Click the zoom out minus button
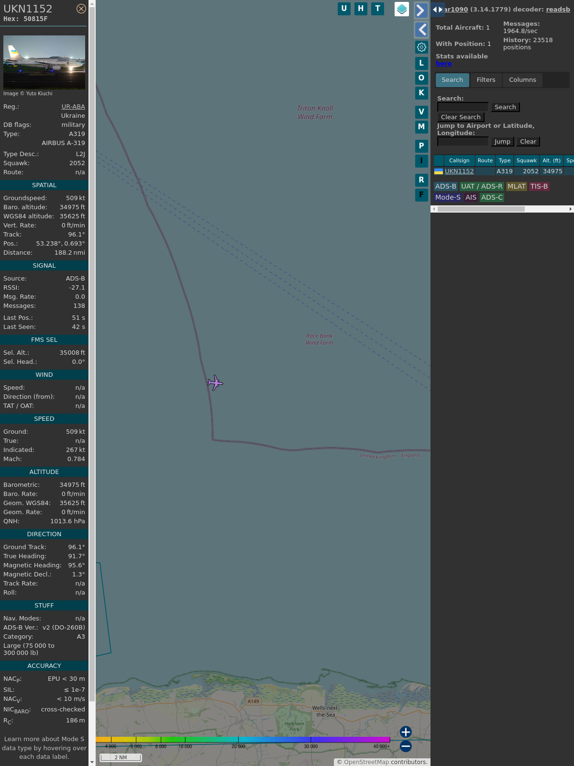Screen dimensions: 574x766 pos(406,746)
